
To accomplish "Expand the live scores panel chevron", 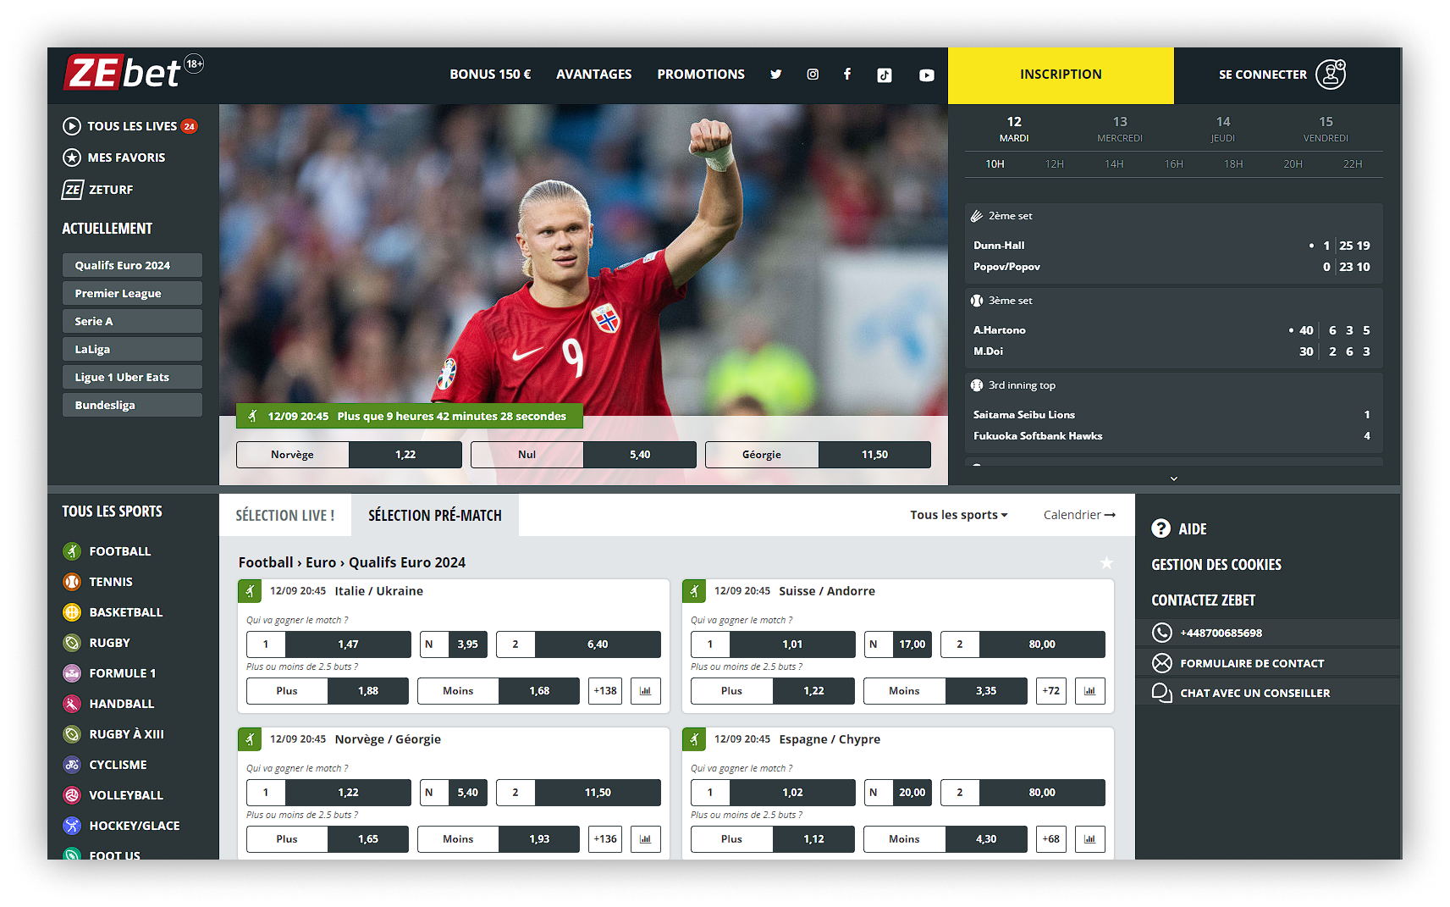I will [1173, 478].
